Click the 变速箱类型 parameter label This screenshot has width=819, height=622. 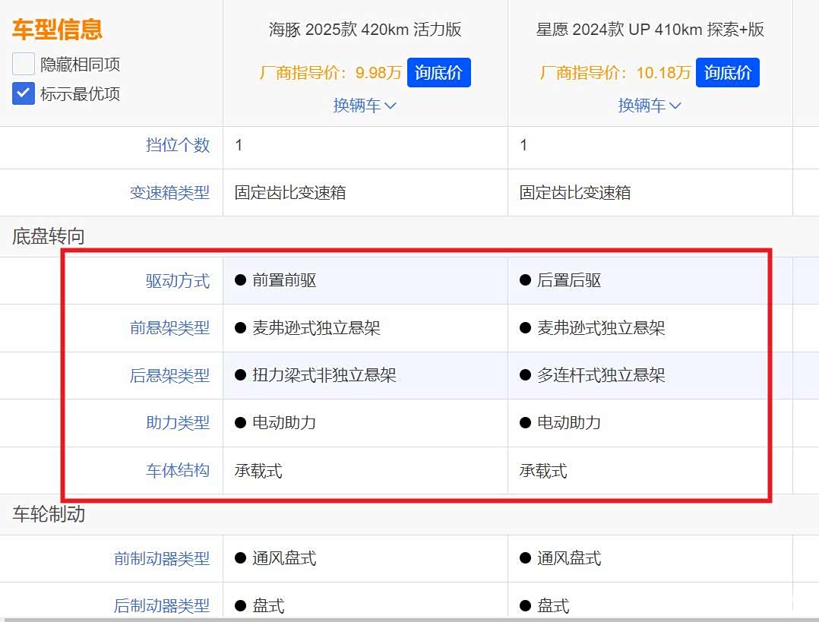(169, 193)
